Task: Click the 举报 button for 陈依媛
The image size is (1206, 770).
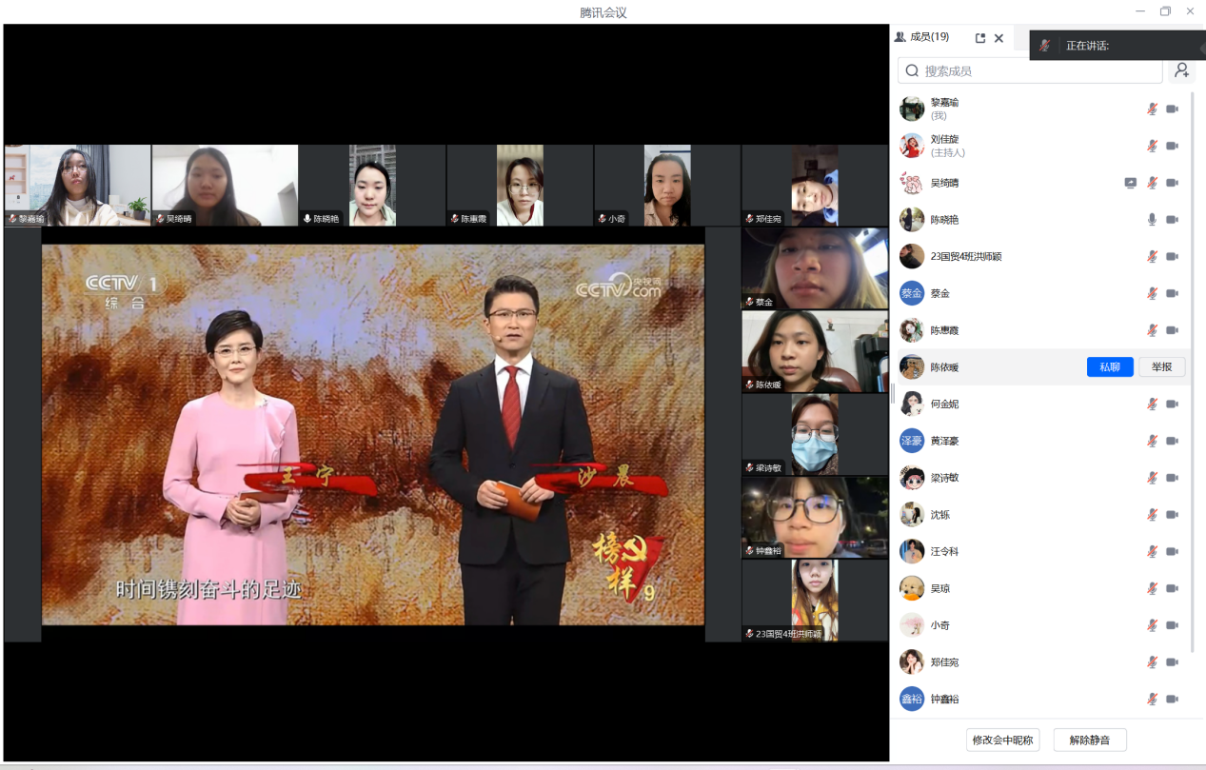Action: click(x=1161, y=367)
